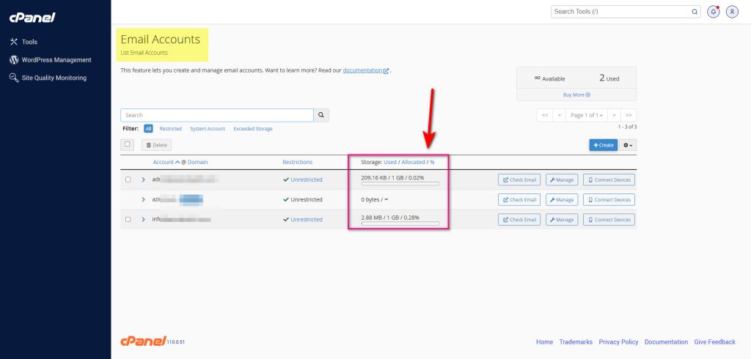The width and height of the screenshot is (751, 359).
Task: Manage the info account
Action: (x=562, y=220)
